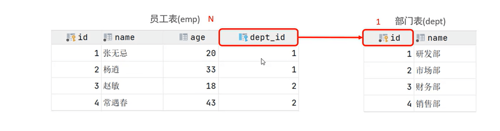Screen dimensions: 500x131
Task: Click the cell containing 张无忌
Action: [x=132, y=53]
